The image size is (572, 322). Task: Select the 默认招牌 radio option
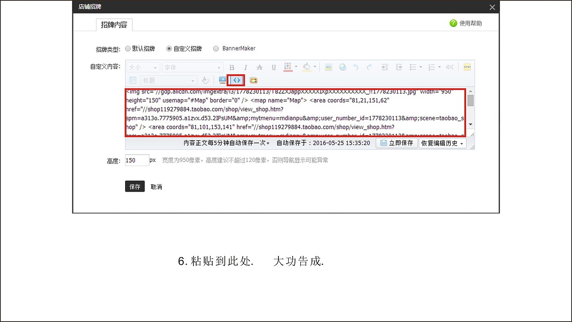point(128,48)
